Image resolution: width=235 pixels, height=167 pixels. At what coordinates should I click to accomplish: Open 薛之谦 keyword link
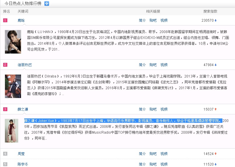tap(23, 109)
